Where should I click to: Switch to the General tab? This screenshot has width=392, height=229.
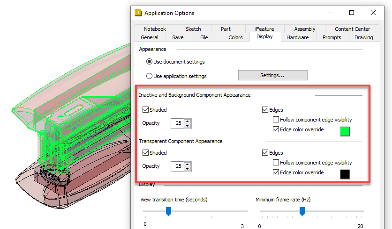coord(150,37)
